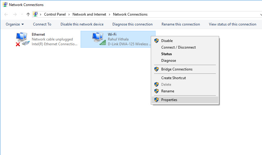Click Connect To in toolbar
Screen dimensions: 262x155
42,24
